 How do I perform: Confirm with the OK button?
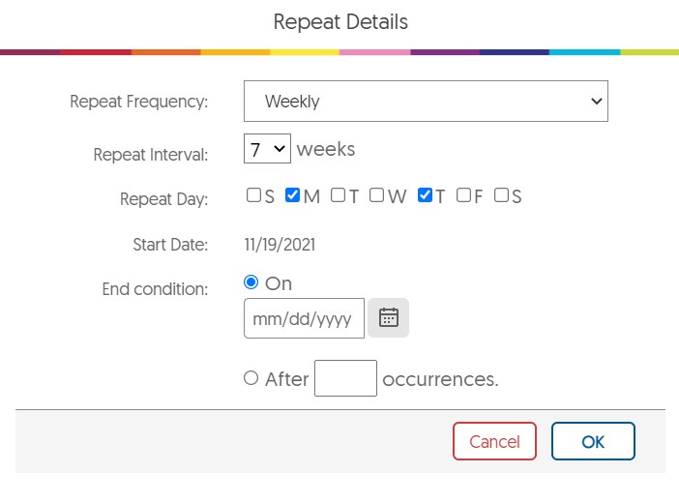pos(593,441)
